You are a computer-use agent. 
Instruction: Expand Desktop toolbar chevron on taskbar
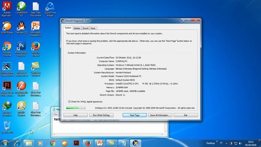click(217, 141)
